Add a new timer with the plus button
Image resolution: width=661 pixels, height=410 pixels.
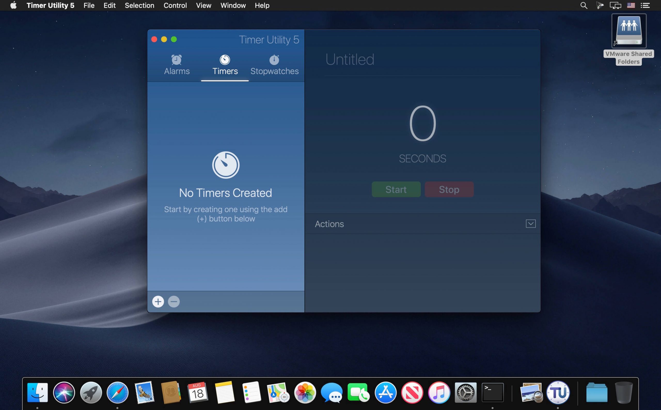pos(158,301)
